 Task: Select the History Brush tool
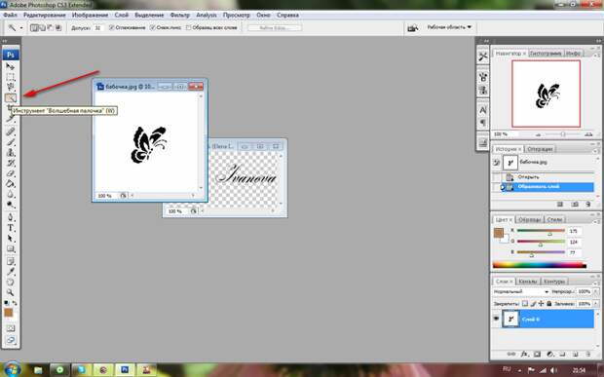click(x=10, y=163)
